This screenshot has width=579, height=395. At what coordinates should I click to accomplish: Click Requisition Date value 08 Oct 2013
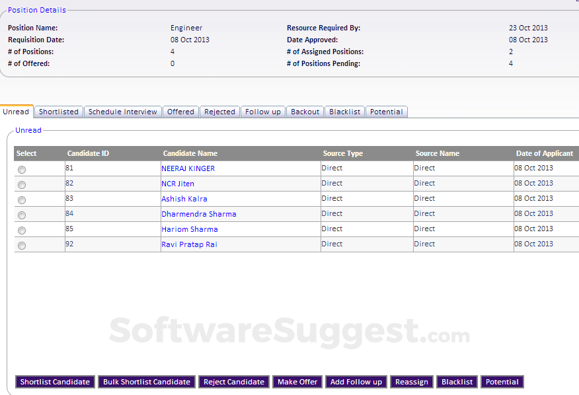[190, 40]
